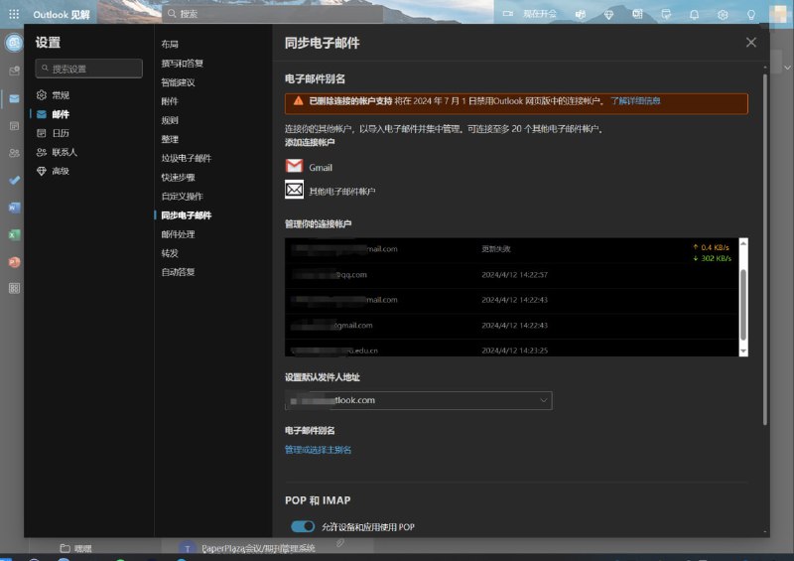The height and width of the screenshot is (561, 794).
Task: Select 日历 settings category
Action: (x=60, y=133)
